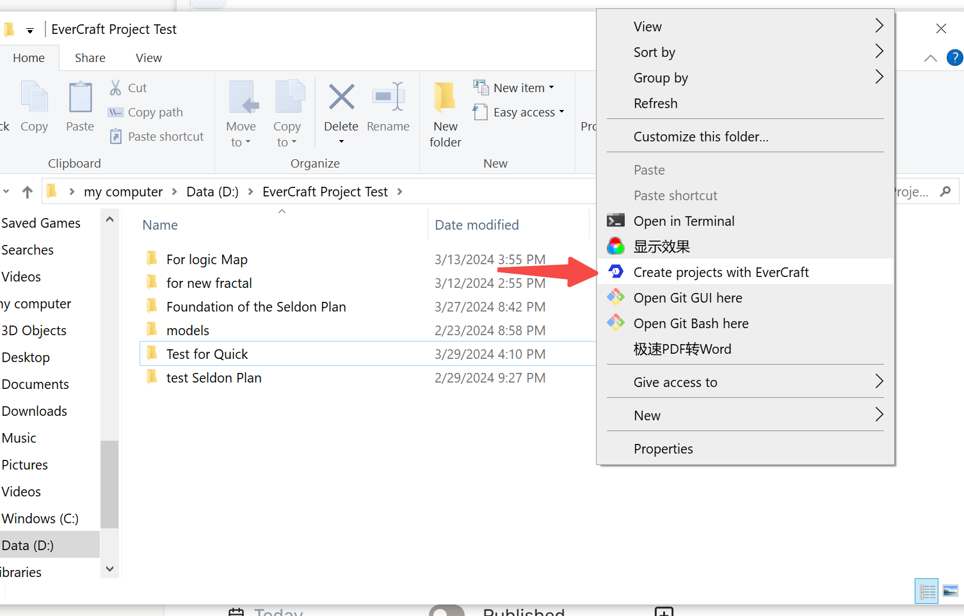Click the colorful 显示效果 icon
This screenshot has height=616, width=964.
[x=616, y=246]
